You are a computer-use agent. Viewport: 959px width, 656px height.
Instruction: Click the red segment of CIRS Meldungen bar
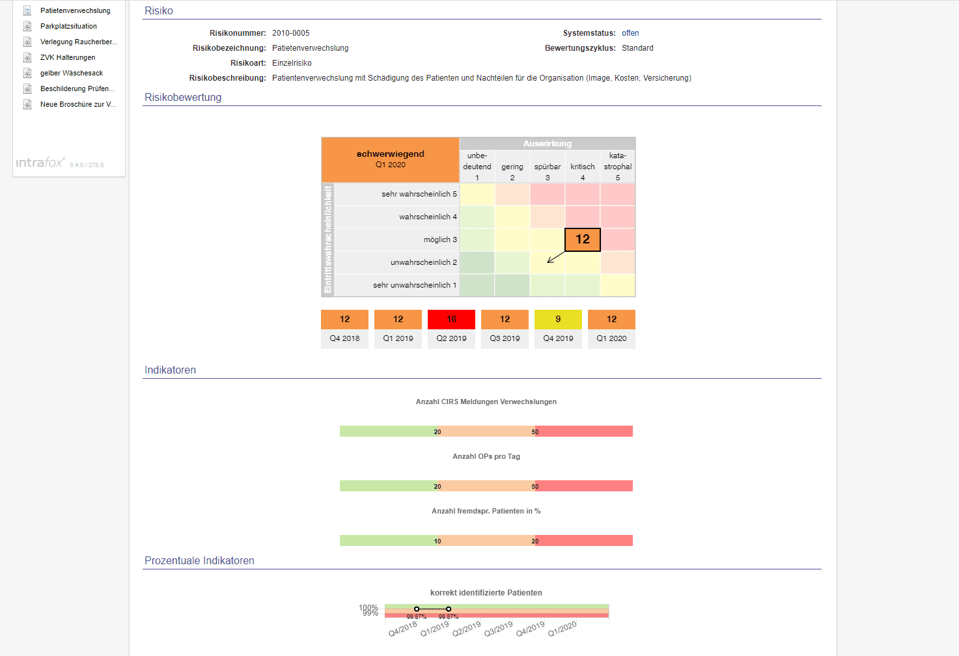point(584,431)
